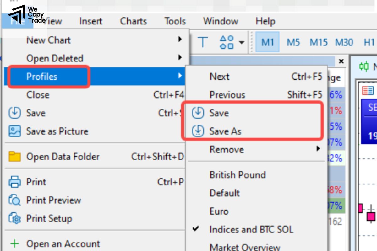Click the Open Data Folder icon
Screen dimensions: 377x251
[x=14, y=157]
